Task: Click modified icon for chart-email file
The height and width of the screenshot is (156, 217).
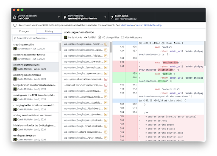Action: coord(106,138)
